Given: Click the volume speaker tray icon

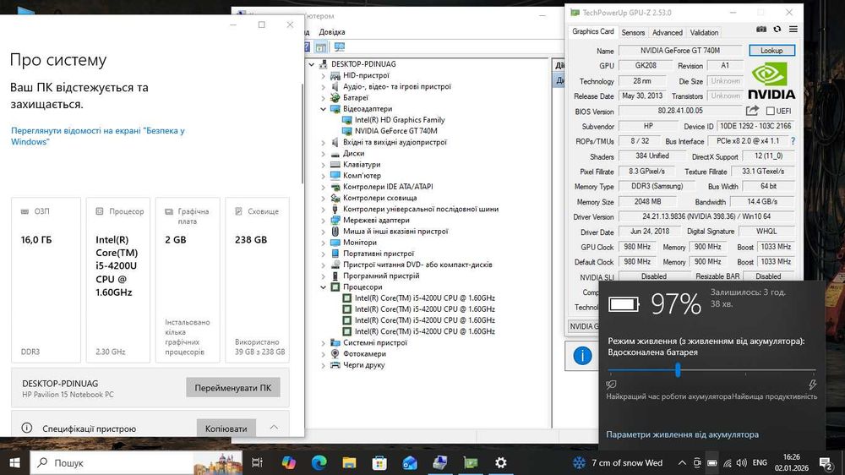Looking at the screenshot, I should [742, 462].
